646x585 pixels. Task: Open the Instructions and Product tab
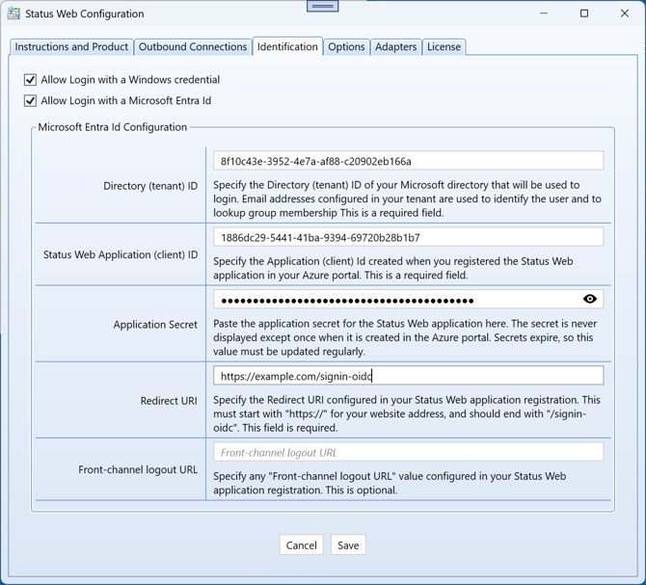tap(71, 47)
